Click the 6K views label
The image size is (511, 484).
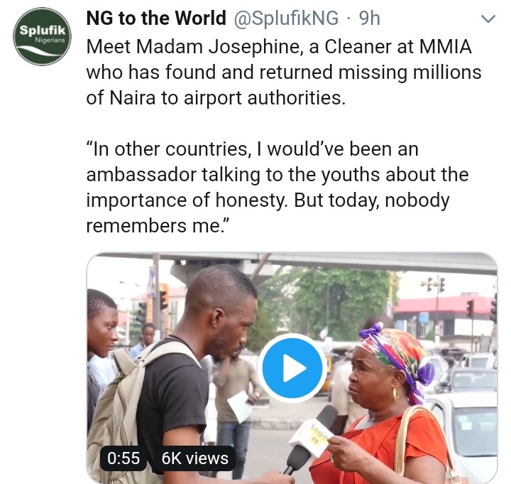tap(194, 458)
